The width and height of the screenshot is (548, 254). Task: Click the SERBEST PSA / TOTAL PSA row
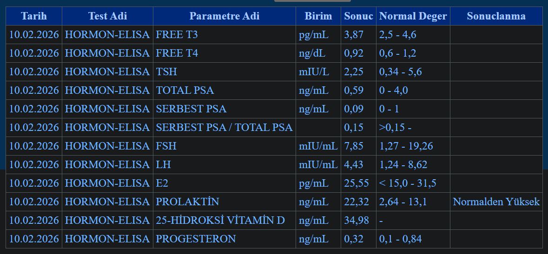(224, 128)
